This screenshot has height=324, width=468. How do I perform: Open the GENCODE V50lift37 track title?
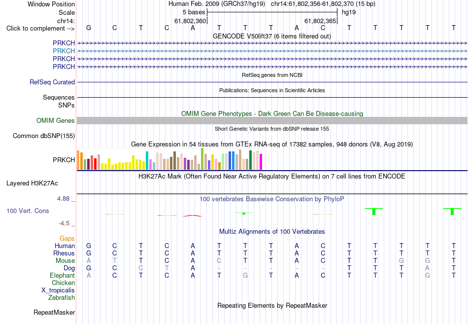pos(272,36)
